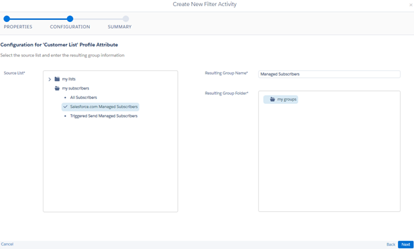Image resolution: width=414 pixels, height=249 pixels.
Task: Click the SUMMARY step label
Action: (119, 27)
